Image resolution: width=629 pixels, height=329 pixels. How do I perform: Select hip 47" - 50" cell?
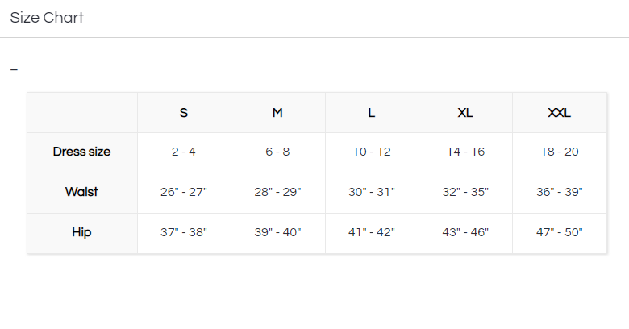click(559, 232)
